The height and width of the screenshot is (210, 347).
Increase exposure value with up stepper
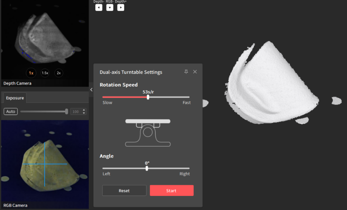(x=84, y=110)
